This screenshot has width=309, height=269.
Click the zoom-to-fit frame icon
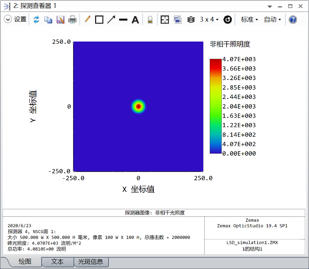tap(165, 20)
